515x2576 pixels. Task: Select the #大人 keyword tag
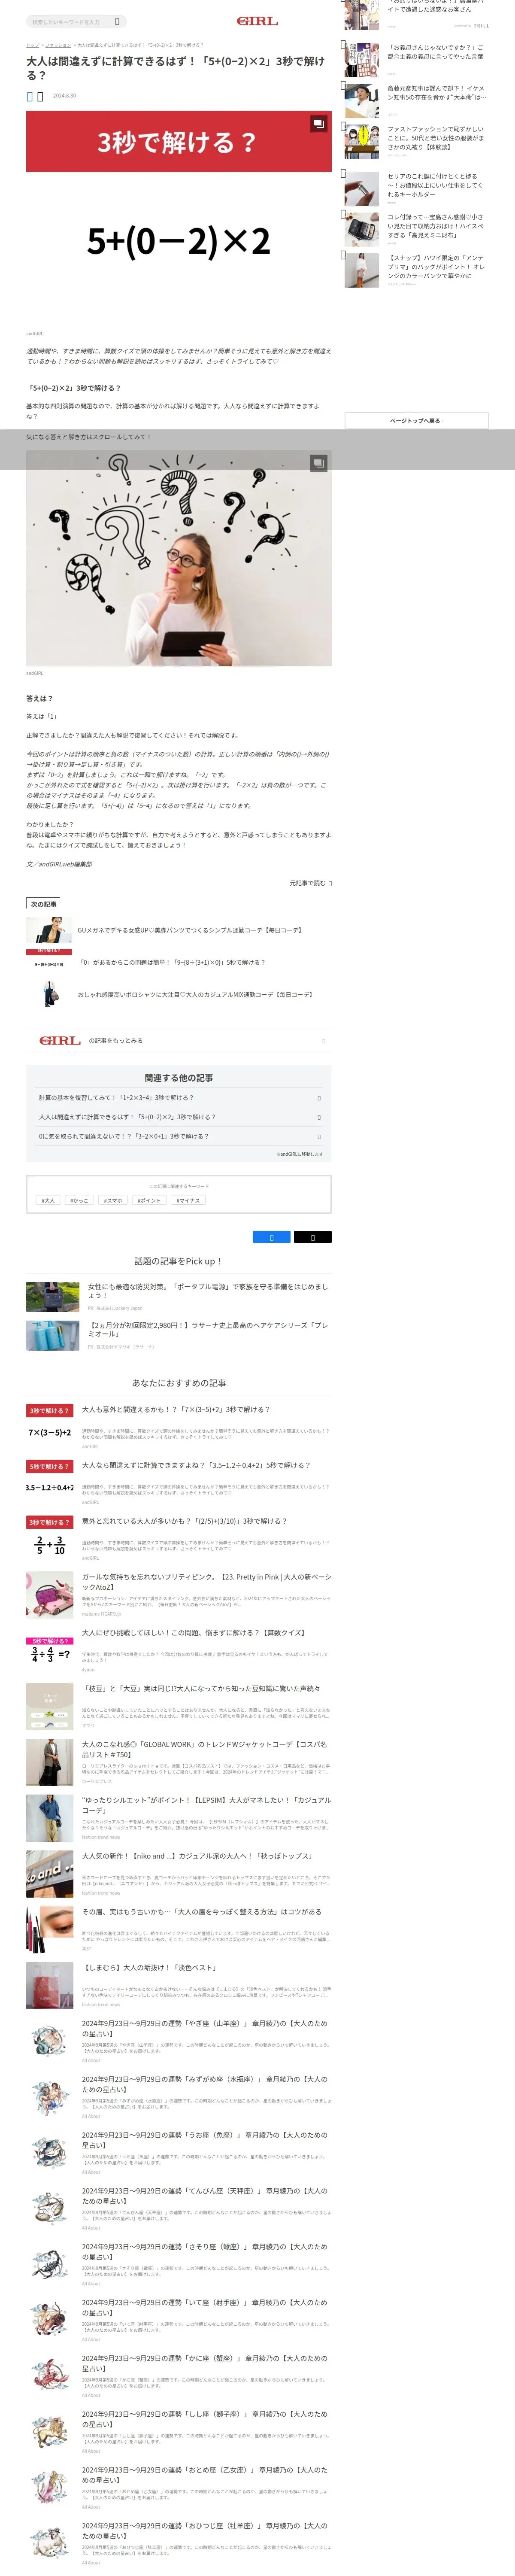tap(48, 1200)
